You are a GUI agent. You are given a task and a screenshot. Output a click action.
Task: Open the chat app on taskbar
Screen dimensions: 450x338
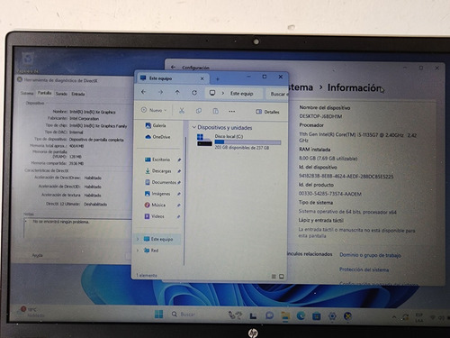pos(269,315)
